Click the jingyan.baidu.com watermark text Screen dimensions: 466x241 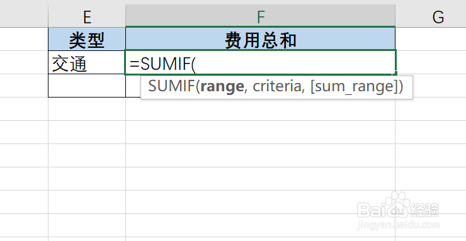pyautogui.click(x=398, y=226)
